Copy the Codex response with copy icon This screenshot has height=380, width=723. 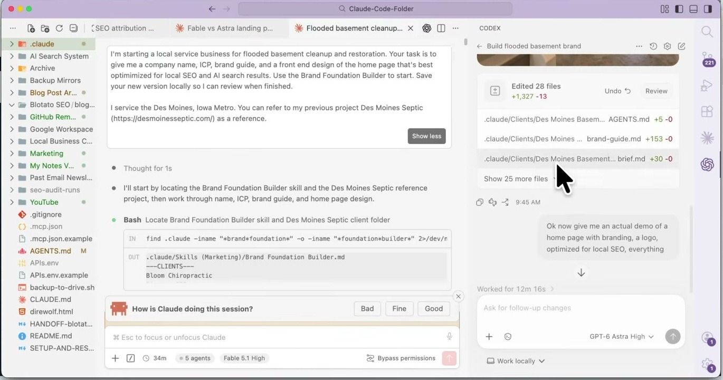coord(480,202)
